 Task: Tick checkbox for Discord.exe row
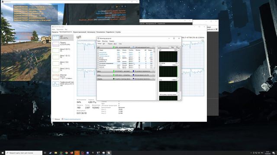click(x=98, y=65)
